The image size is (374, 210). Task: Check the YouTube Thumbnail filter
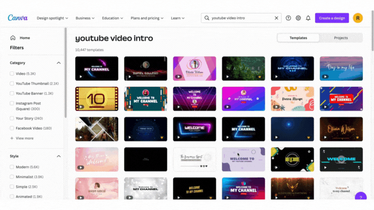12,83
